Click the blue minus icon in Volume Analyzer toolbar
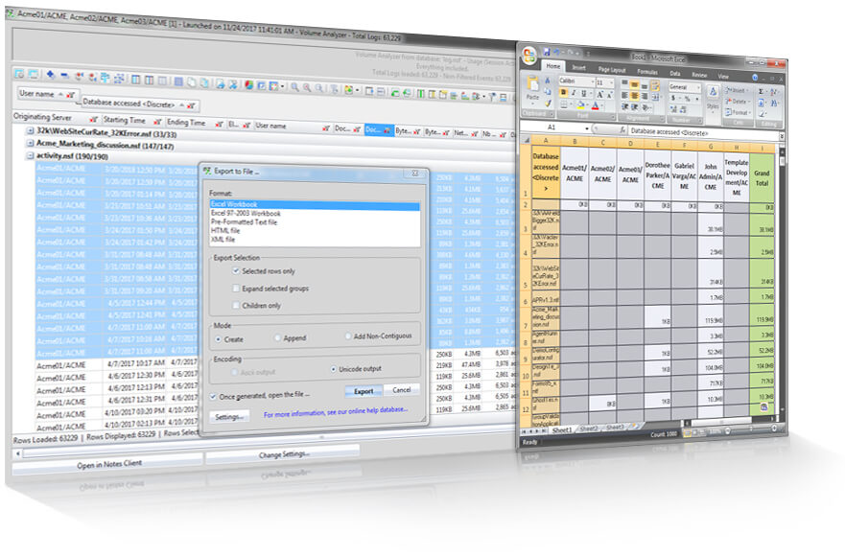Image resolution: width=845 pixels, height=556 pixels. pos(64,76)
